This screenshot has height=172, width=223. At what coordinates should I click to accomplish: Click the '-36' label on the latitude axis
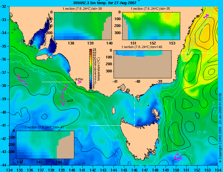pos(3,59)
